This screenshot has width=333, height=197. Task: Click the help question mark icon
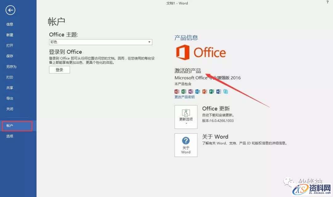(327, 2)
